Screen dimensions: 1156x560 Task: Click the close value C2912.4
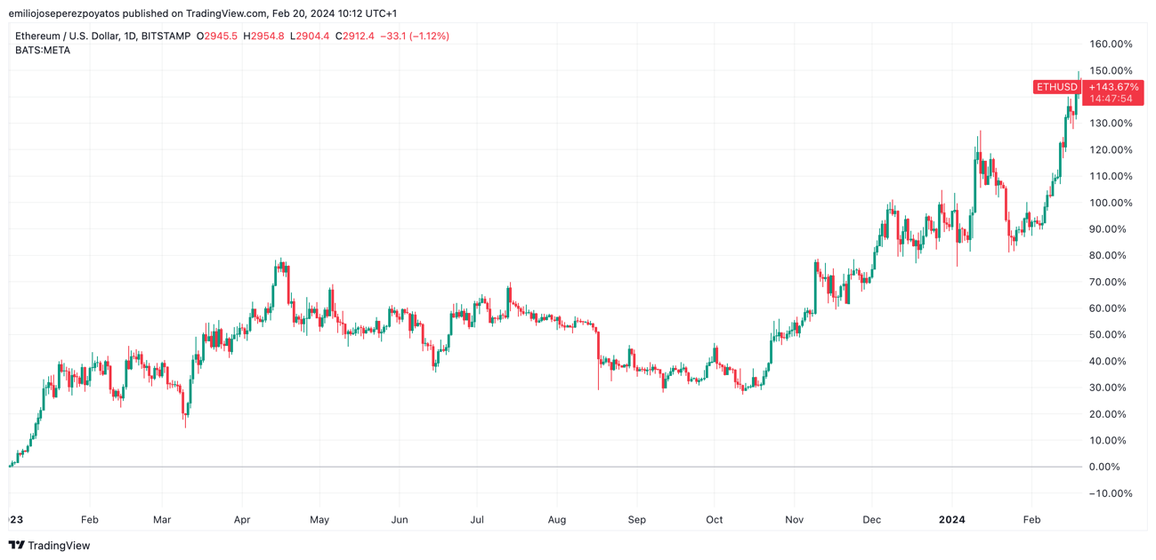click(x=355, y=36)
